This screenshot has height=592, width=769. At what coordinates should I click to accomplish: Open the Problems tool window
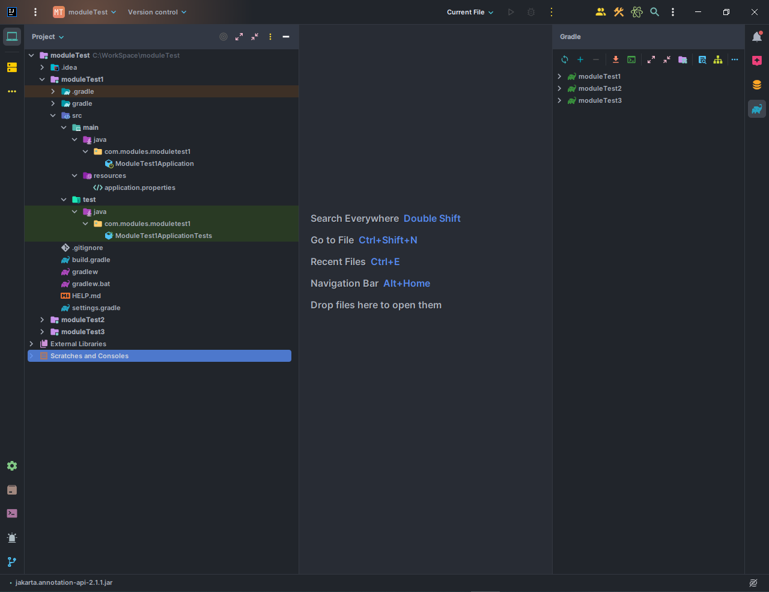tap(12, 538)
